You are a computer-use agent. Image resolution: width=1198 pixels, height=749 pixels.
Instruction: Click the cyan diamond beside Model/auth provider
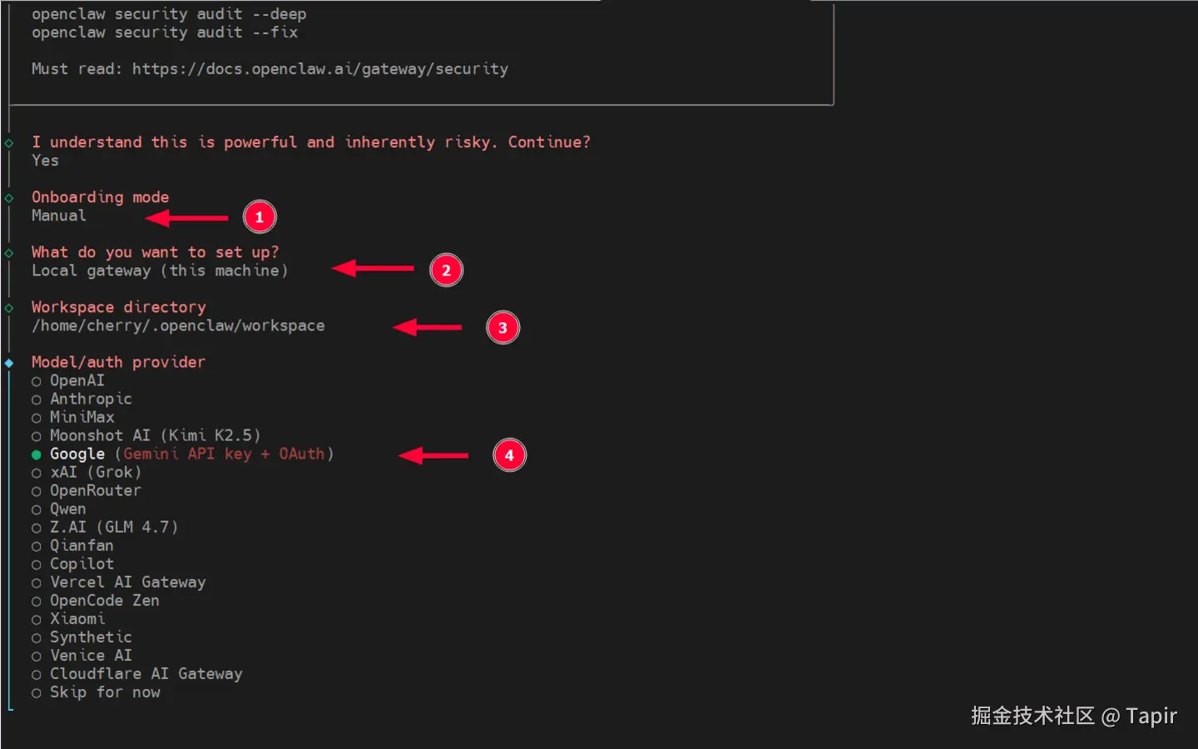(9, 362)
